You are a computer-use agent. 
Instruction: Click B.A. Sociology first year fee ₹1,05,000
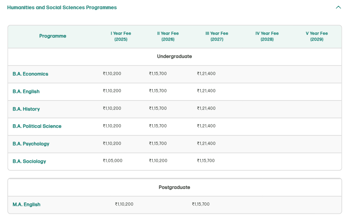[112, 161]
